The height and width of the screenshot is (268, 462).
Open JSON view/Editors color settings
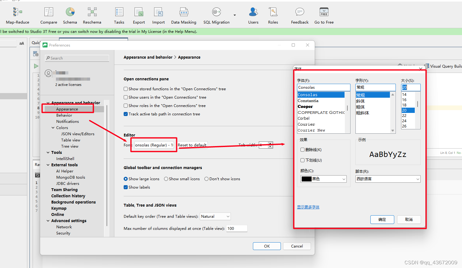78,134
